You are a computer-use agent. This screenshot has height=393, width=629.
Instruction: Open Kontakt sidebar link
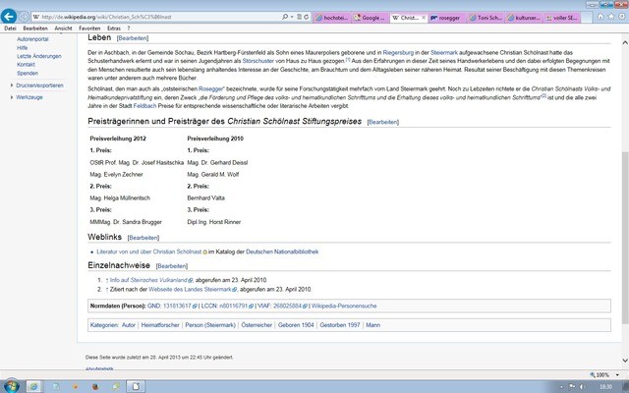26,65
